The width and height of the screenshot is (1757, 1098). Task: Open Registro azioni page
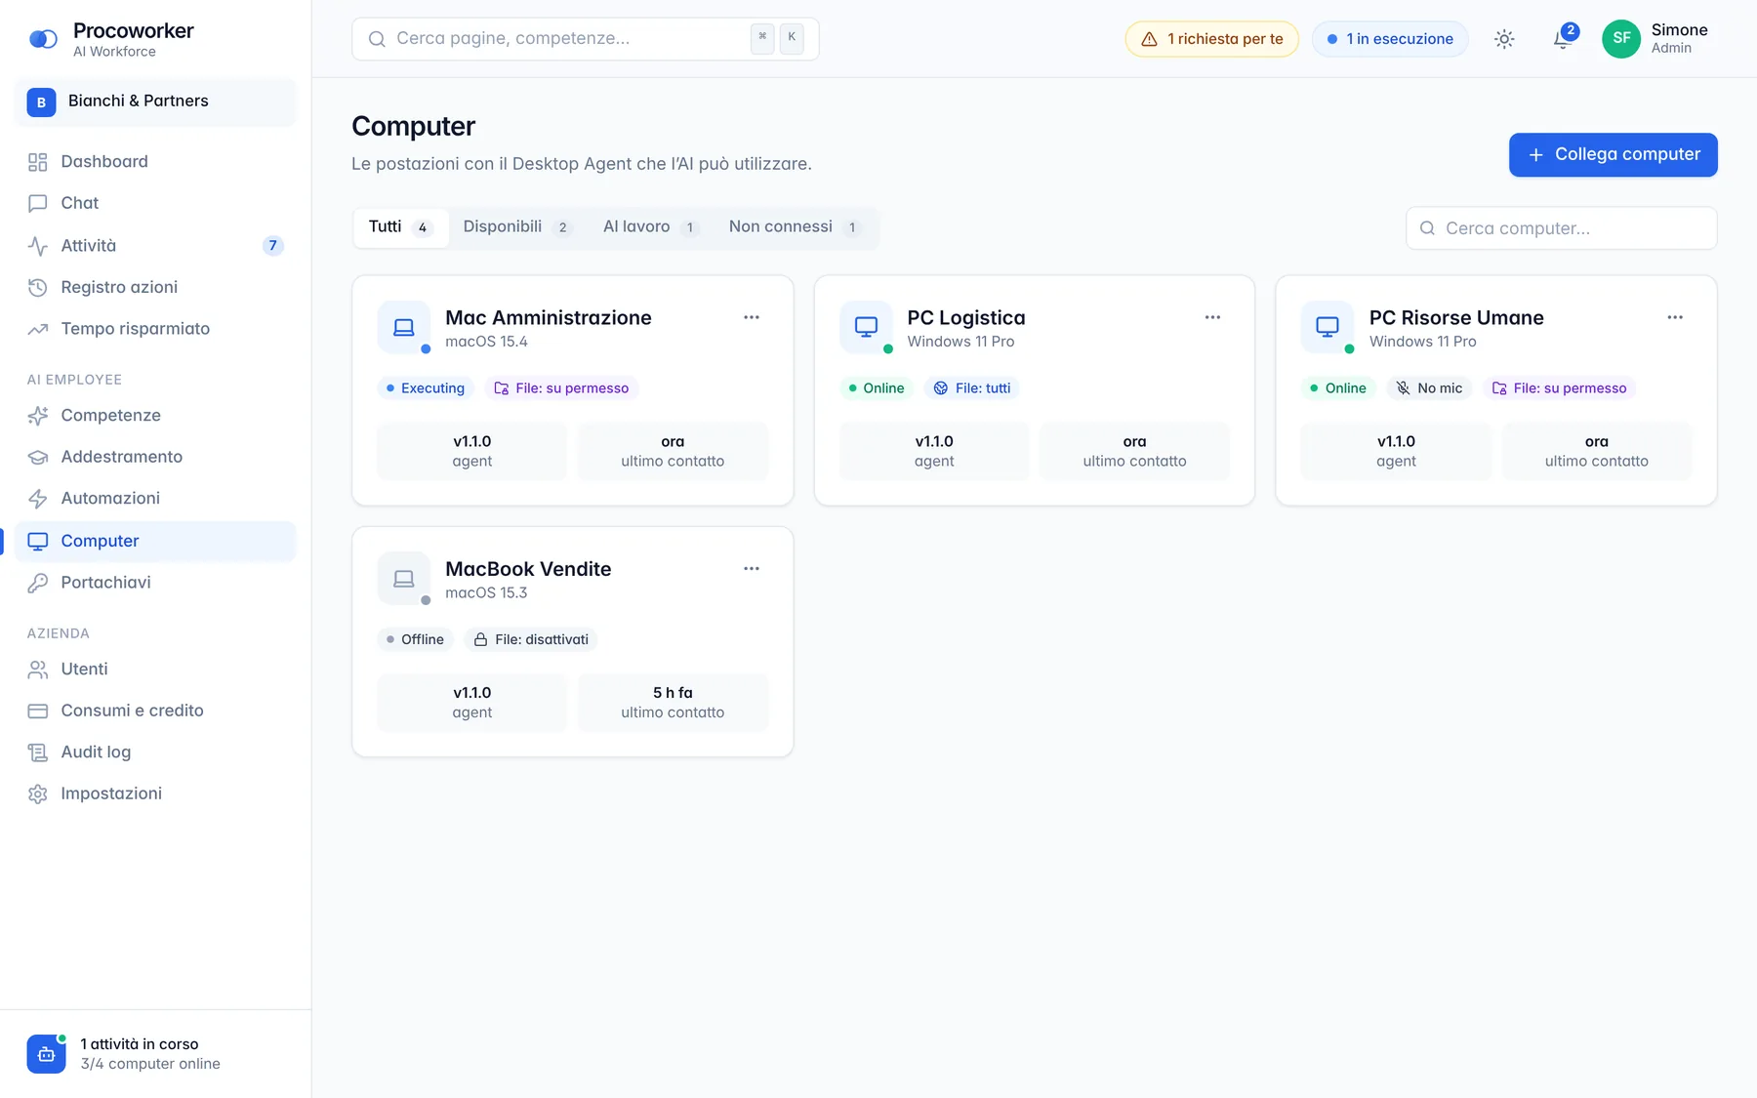point(155,287)
